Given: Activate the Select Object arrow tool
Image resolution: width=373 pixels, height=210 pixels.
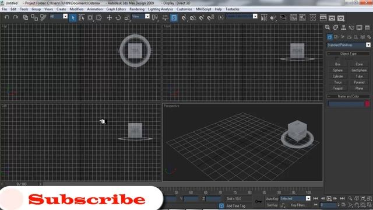Looking at the screenshot, I should tap(73, 17).
